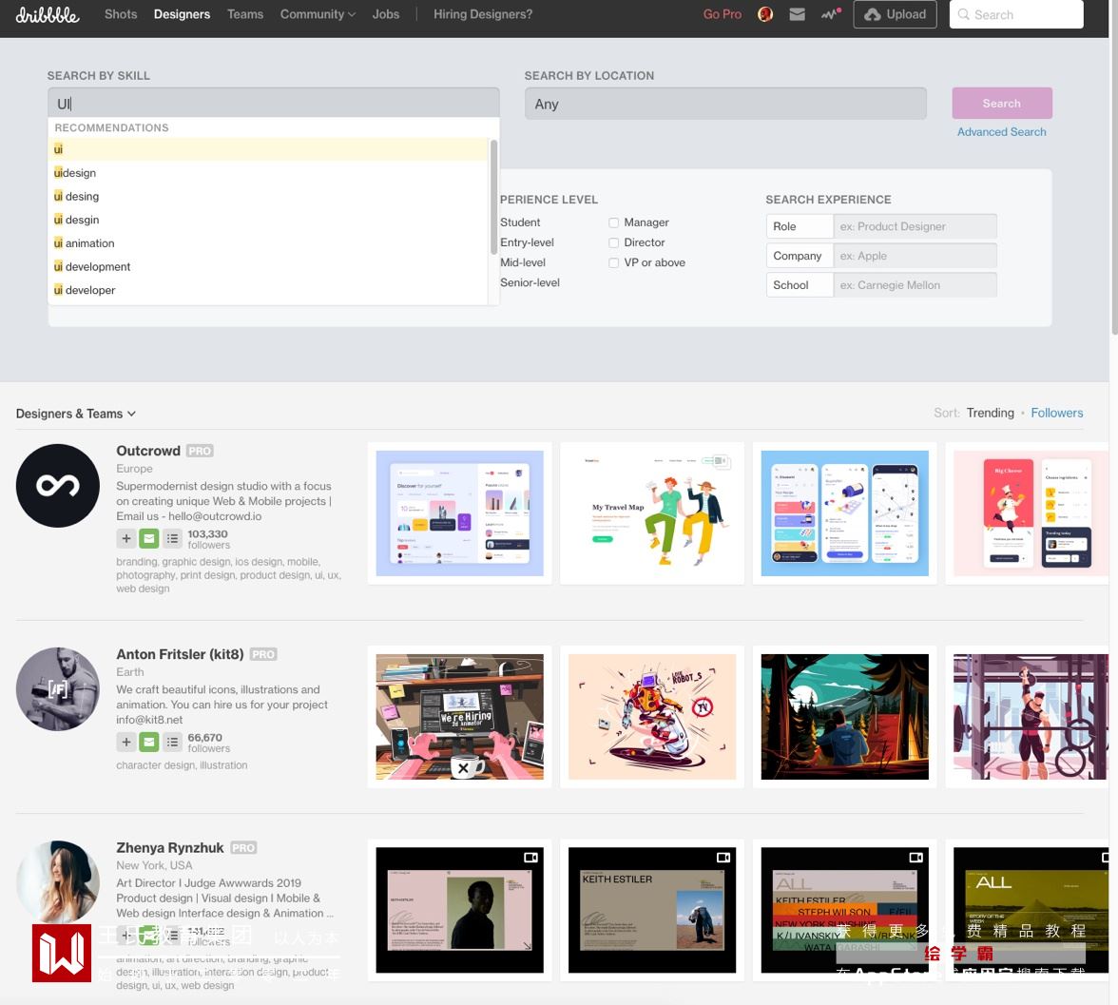The width and height of the screenshot is (1118, 1005).
Task: Check the Director experience level box
Action: (613, 242)
